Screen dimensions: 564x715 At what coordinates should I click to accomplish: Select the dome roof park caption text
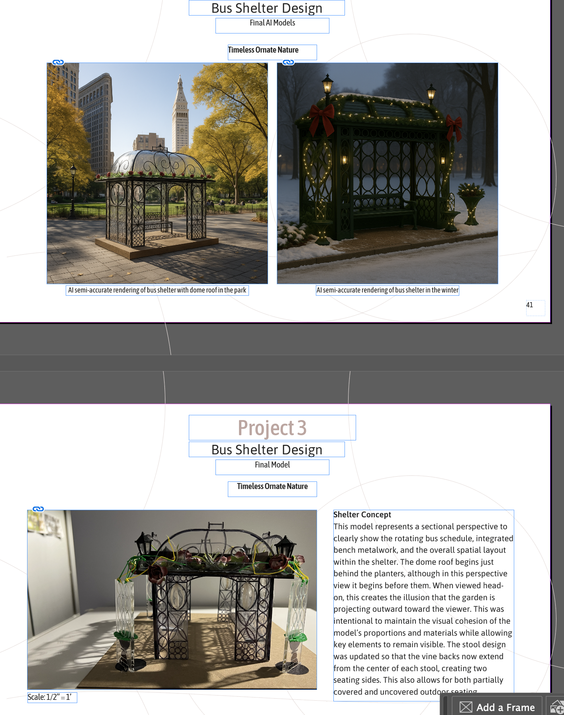(x=157, y=290)
